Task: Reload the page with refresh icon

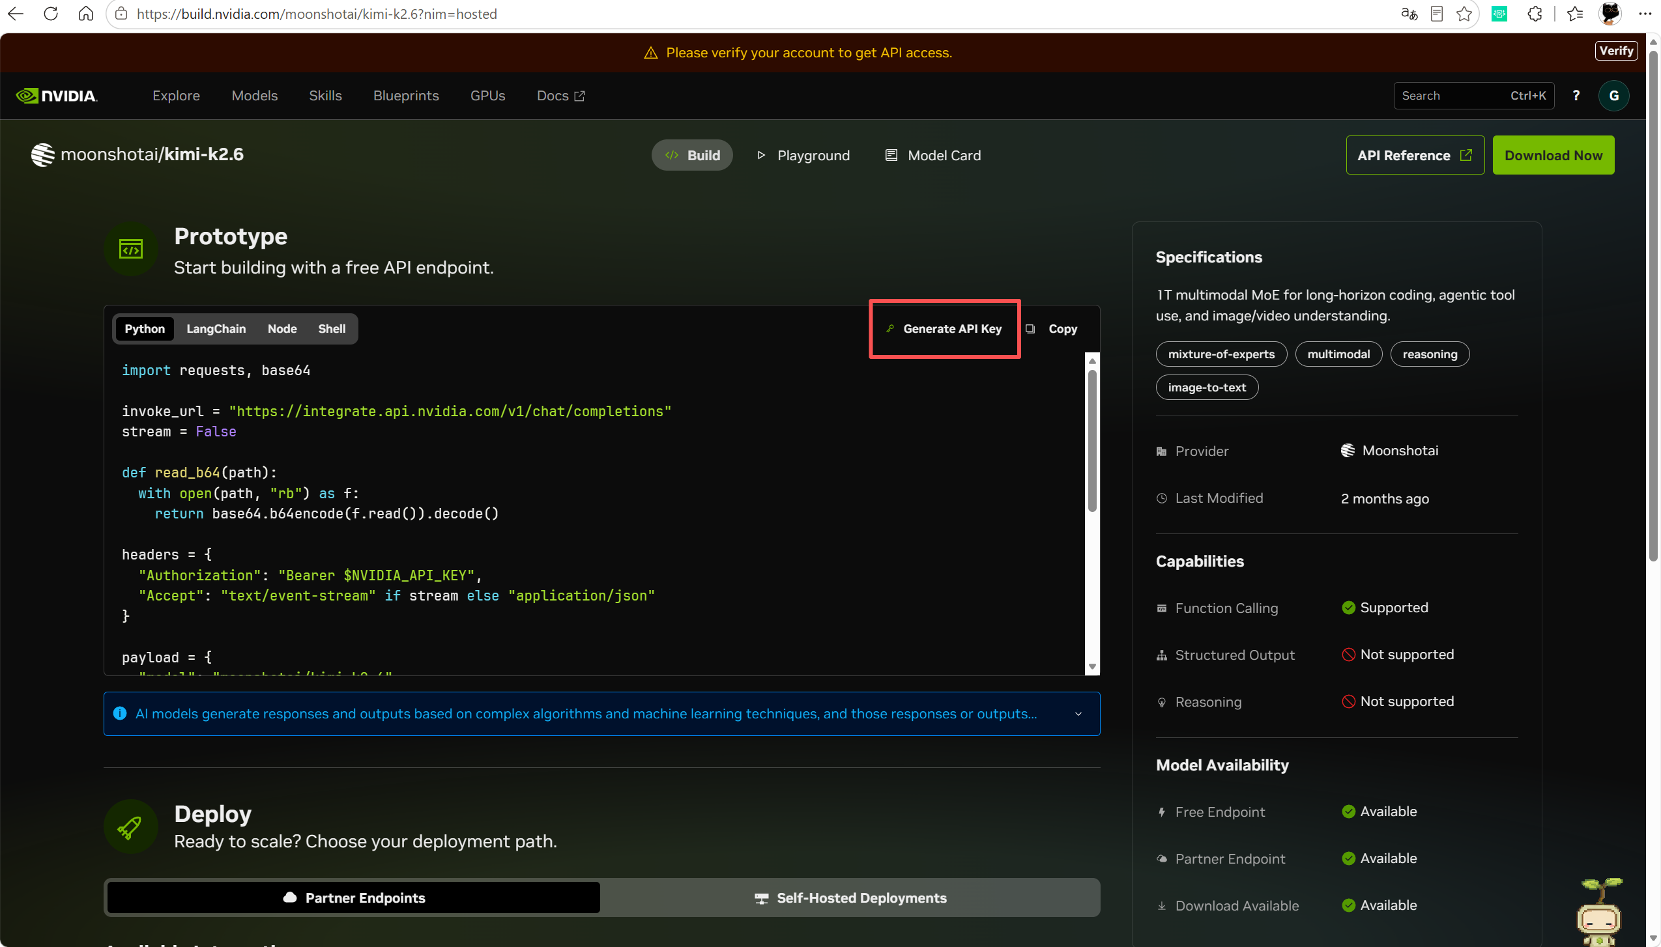Action: point(51,14)
